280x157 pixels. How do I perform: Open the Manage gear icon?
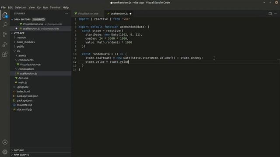pos(5,152)
